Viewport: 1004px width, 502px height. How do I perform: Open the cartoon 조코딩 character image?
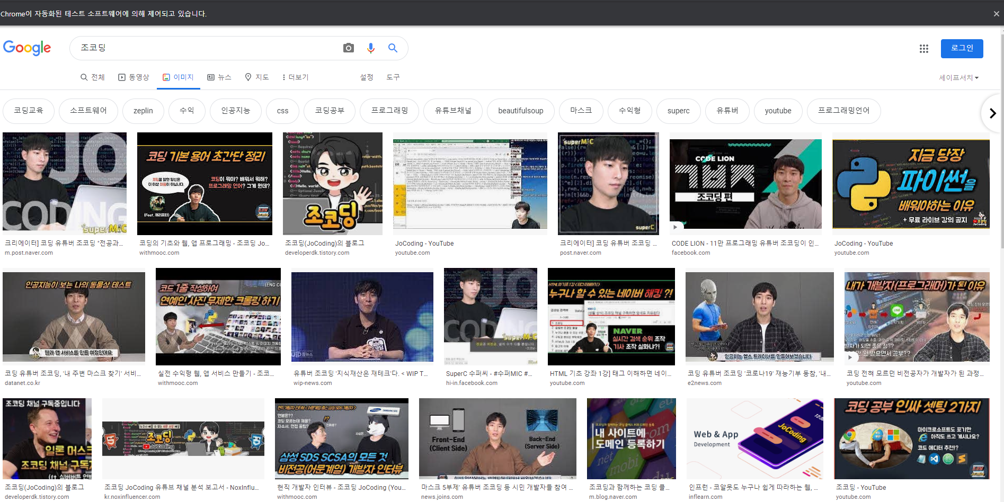[x=333, y=184]
